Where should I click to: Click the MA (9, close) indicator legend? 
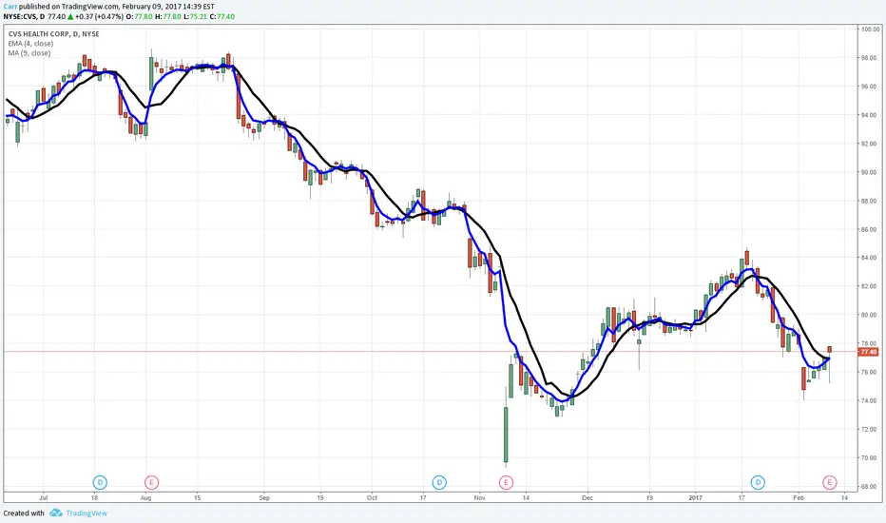29,53
